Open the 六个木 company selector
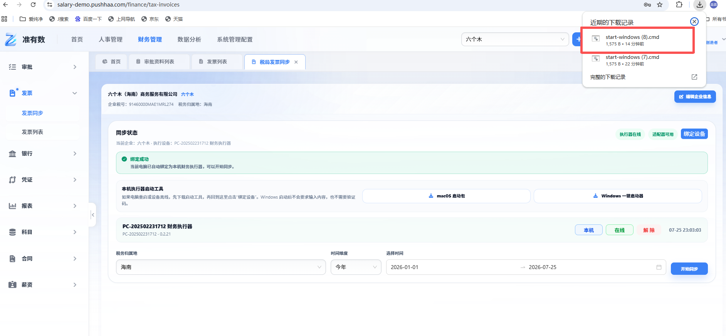This screenshot has height=336, width=726. 515,39
